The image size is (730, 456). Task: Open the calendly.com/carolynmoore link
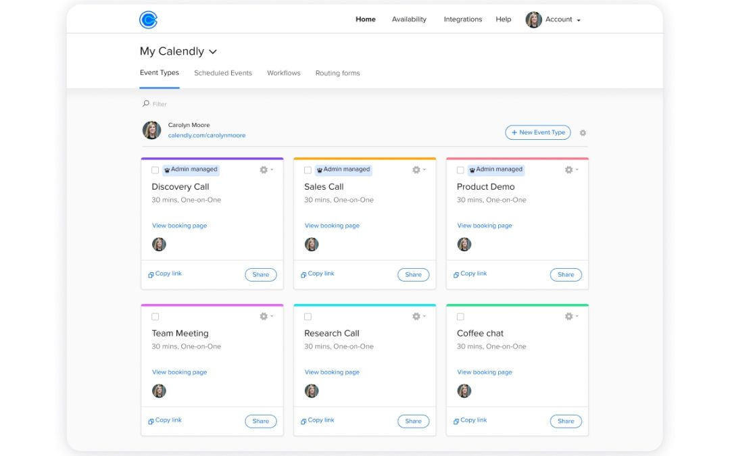pos(207,135)
